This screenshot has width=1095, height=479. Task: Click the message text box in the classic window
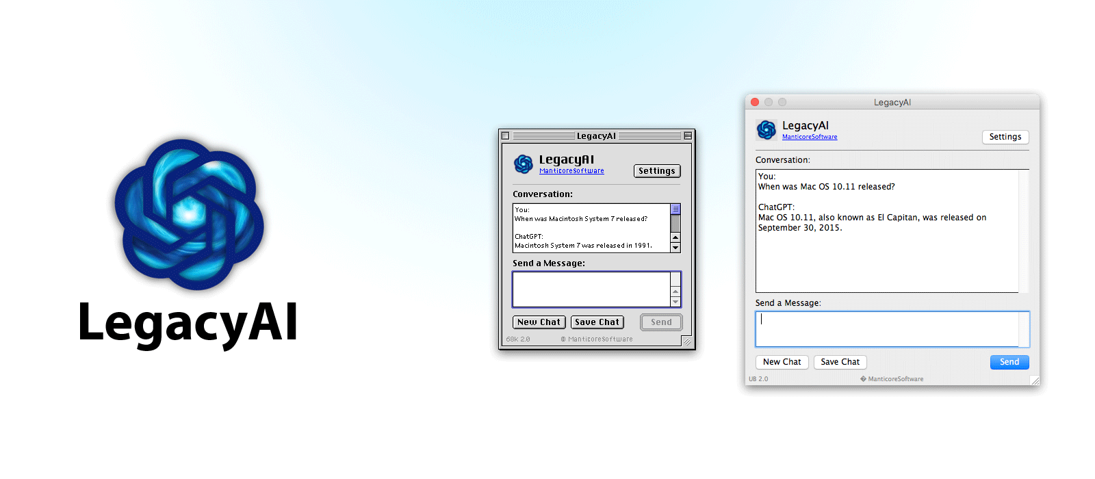591,289
